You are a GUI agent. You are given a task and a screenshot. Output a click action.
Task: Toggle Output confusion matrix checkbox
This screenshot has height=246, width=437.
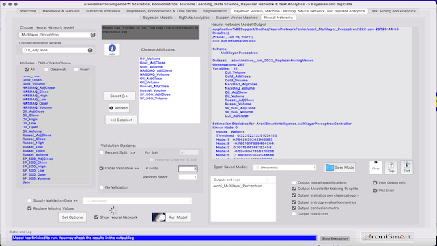[294, 208]
